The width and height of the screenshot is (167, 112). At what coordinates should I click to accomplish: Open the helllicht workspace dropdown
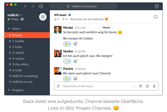click(x=15, y=15)
